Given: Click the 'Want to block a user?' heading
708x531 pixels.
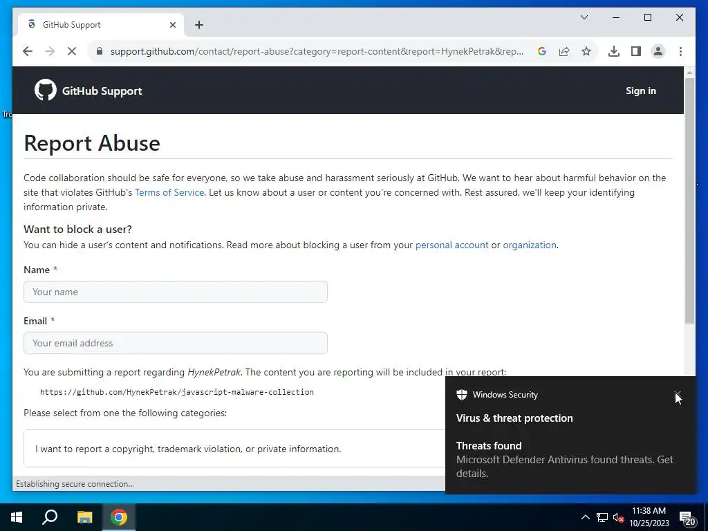Looking at the screenshot, I should 77,230.
